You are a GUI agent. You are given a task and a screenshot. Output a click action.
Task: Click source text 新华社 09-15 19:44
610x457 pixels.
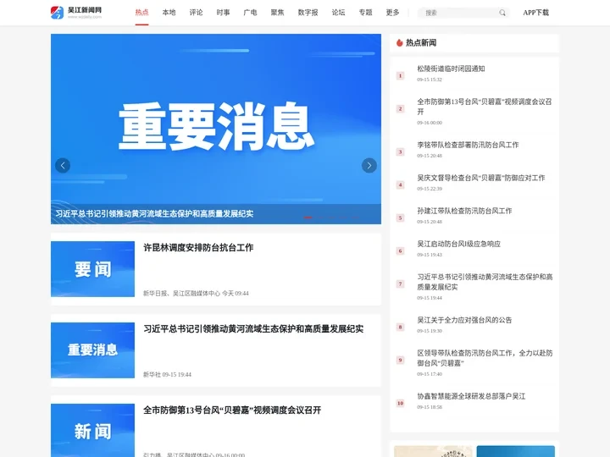click(167, 375)
